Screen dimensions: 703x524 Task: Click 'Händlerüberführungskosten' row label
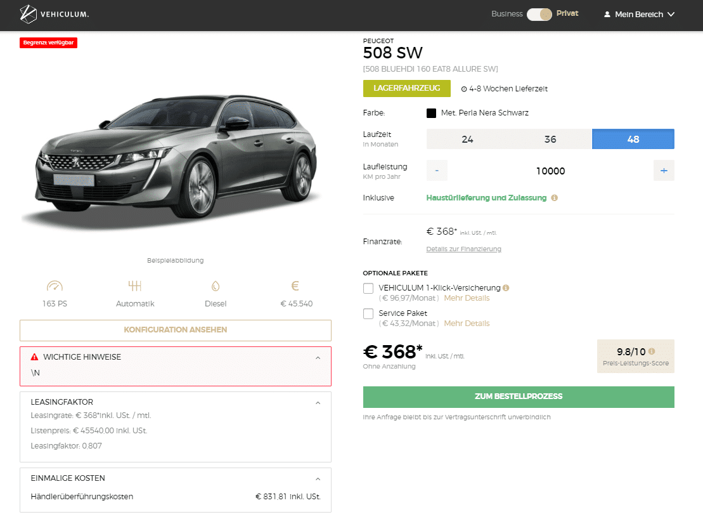coord(82,497)
